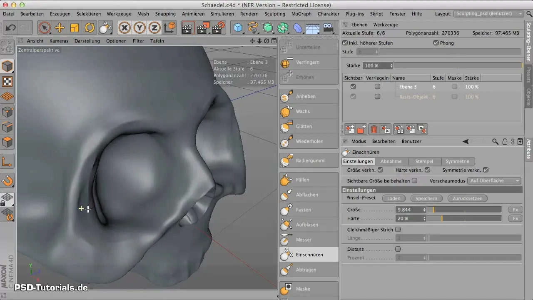Click the Speichern preset button
Viewport: 533px width, 300px height.
tap(426, 199)
